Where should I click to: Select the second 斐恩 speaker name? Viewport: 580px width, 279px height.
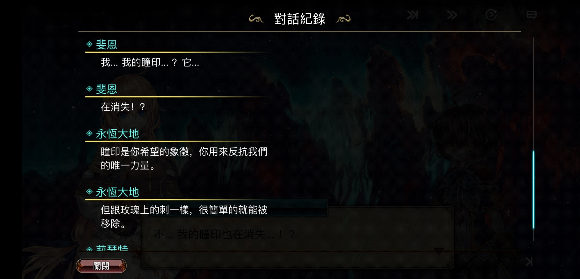106,89
